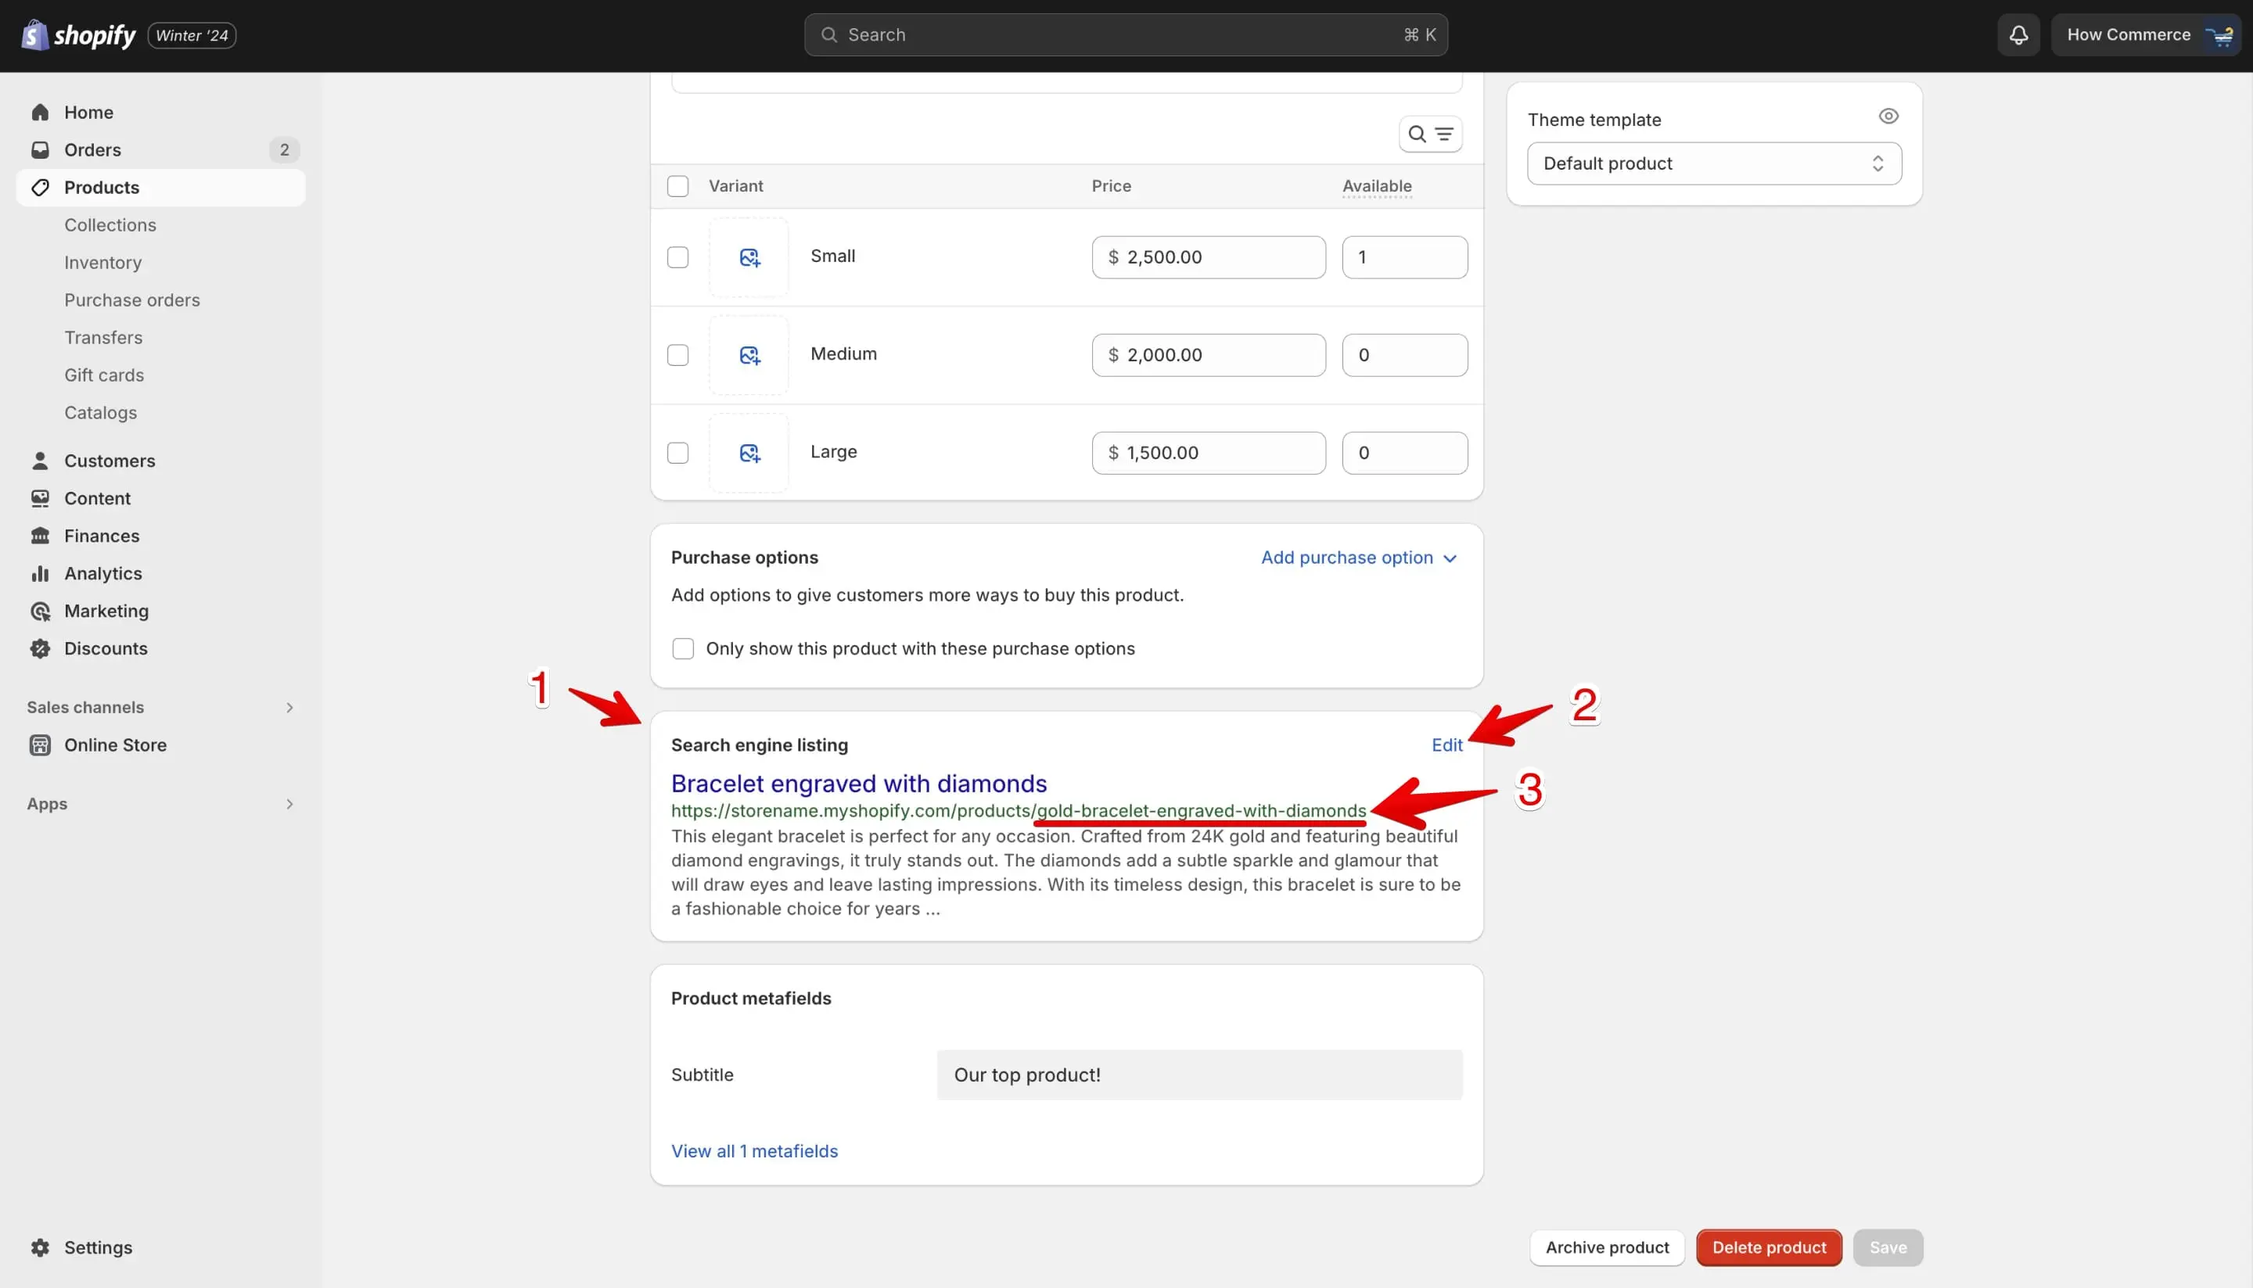Screen dimensions: 2253x1288
Task: Click the Online Store icon
Action: 40,744
